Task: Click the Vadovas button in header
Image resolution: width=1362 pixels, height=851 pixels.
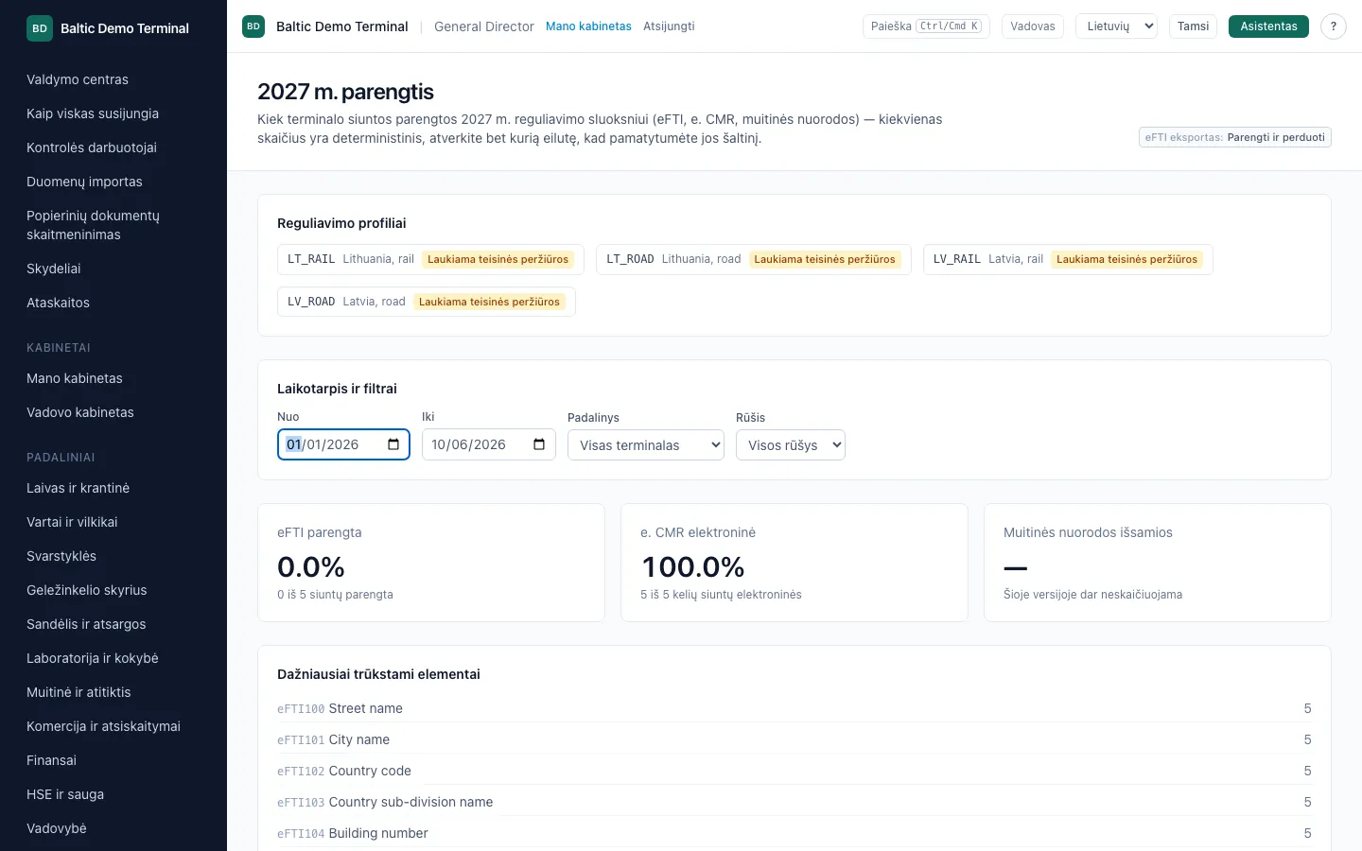Action: 1033,26
